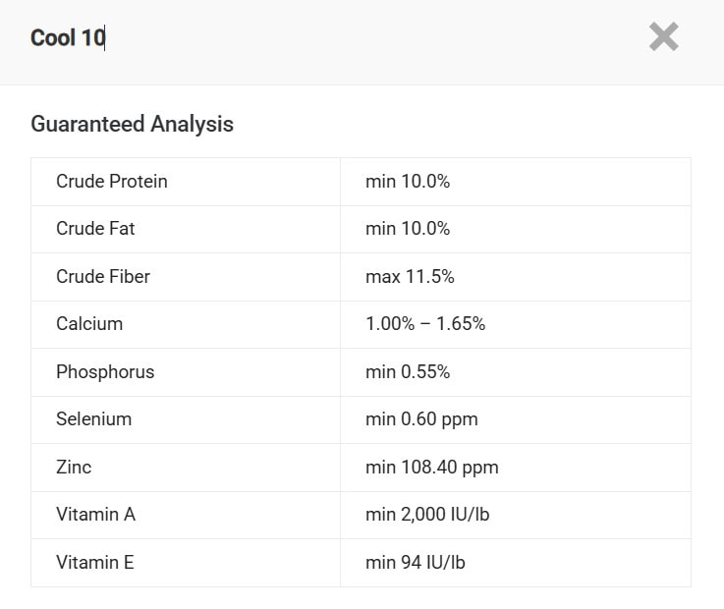The image size is (724, 609).
Task: Select the min 0.55% phosphorus value
Action: pos(408,371)
